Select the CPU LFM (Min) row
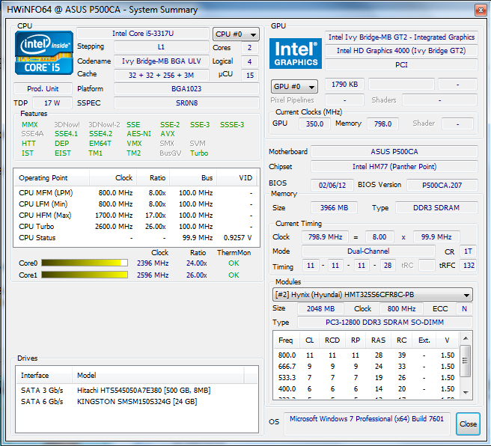Viewport: 491px width, 446px height. click(135, 204)
